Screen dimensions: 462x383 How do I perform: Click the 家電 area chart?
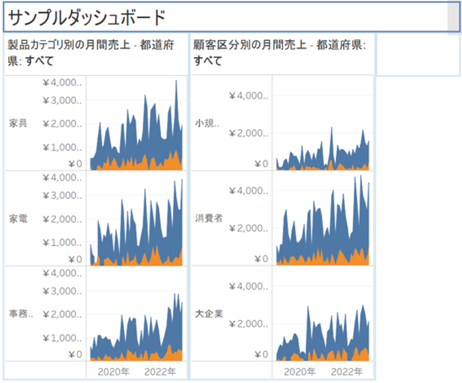(136, 218)
